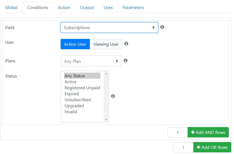Click Add OR Rows button
234x154 pixels.
point(212,147)
